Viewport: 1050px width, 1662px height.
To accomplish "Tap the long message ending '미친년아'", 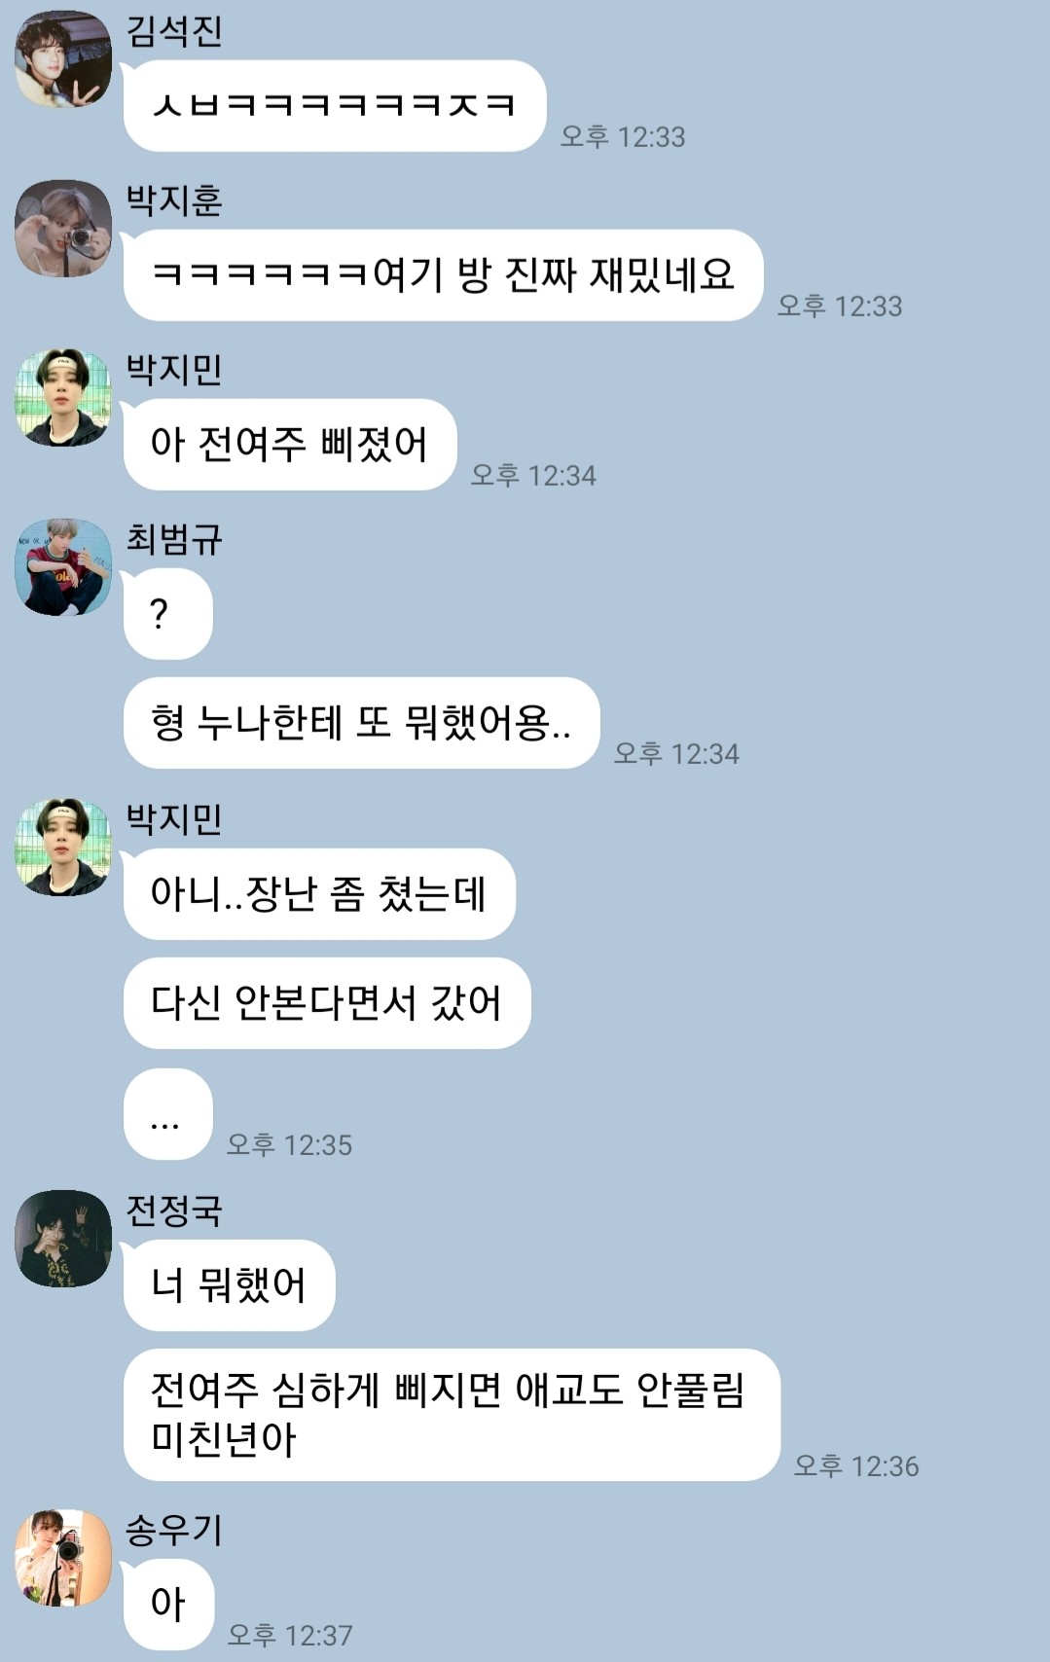I will coord(452,1415).
